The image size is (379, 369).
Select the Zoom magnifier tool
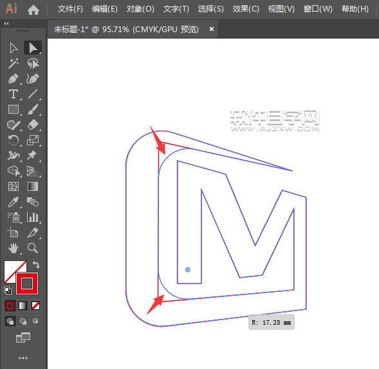[33, 248]
